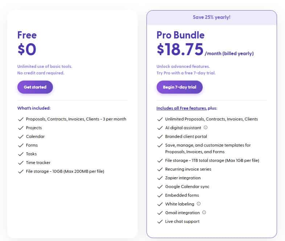285x241 pixels.
Task: Click the Free plan heading
Action: pos(27,35)
